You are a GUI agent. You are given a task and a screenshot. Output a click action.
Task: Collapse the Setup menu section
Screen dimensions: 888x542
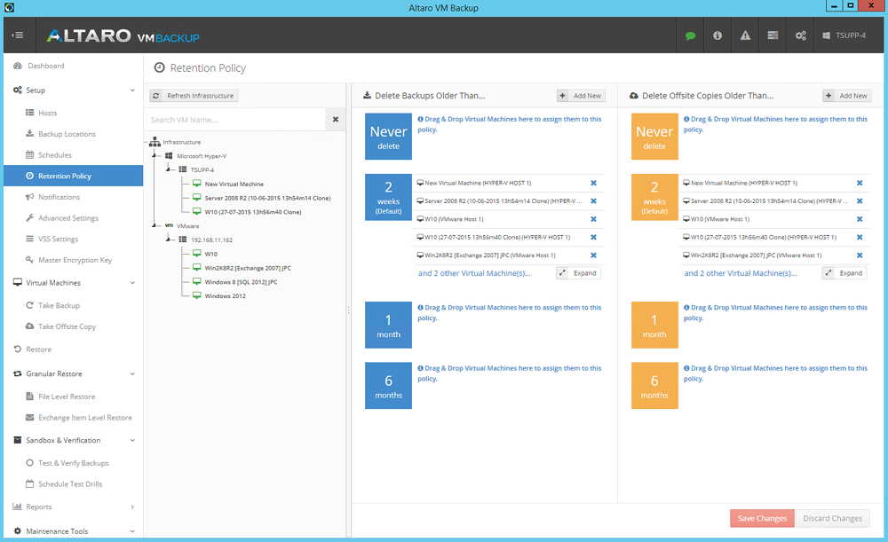pyautogui.click(x=132, y=90)
